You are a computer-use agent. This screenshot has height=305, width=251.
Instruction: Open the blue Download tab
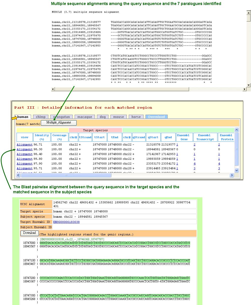click(157, 117)
